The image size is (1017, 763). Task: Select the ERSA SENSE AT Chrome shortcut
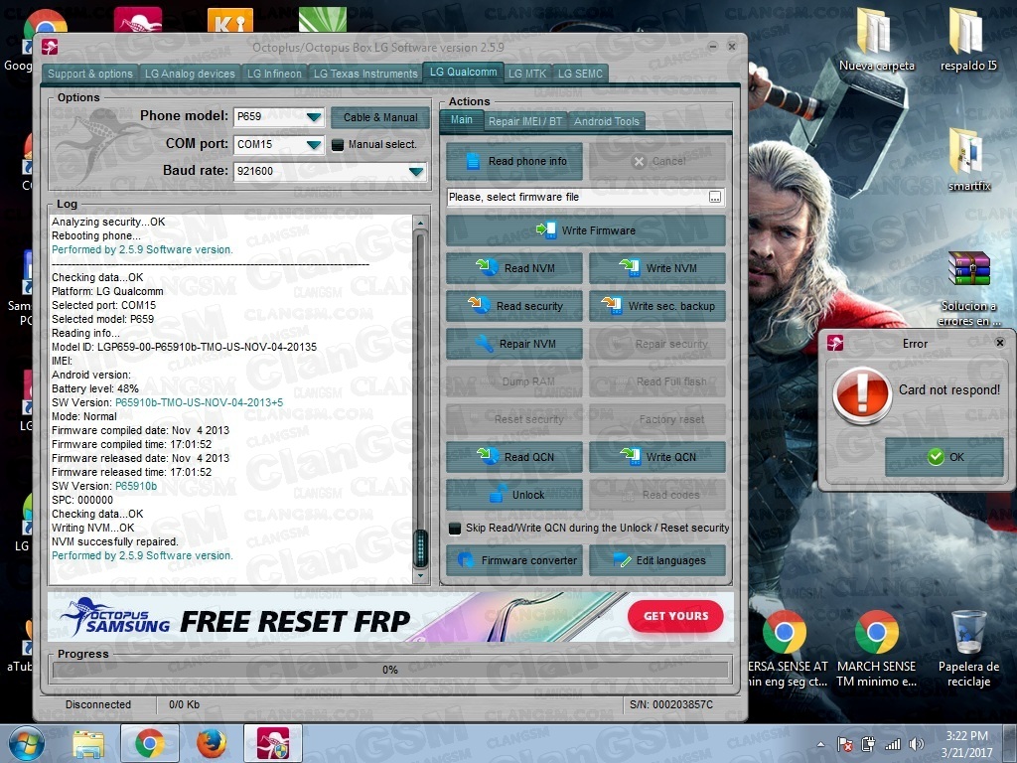coord(785,649)
